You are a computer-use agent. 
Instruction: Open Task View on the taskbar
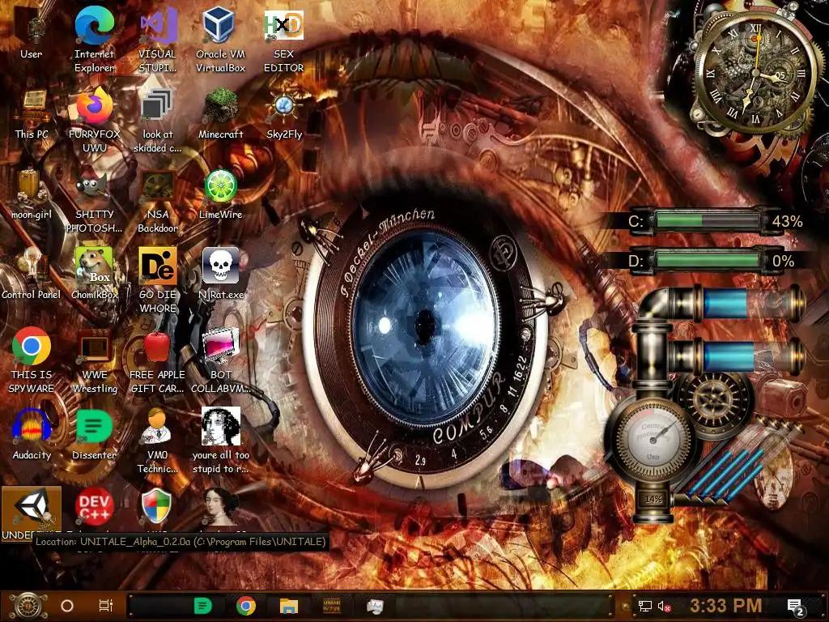coord(106,606)
